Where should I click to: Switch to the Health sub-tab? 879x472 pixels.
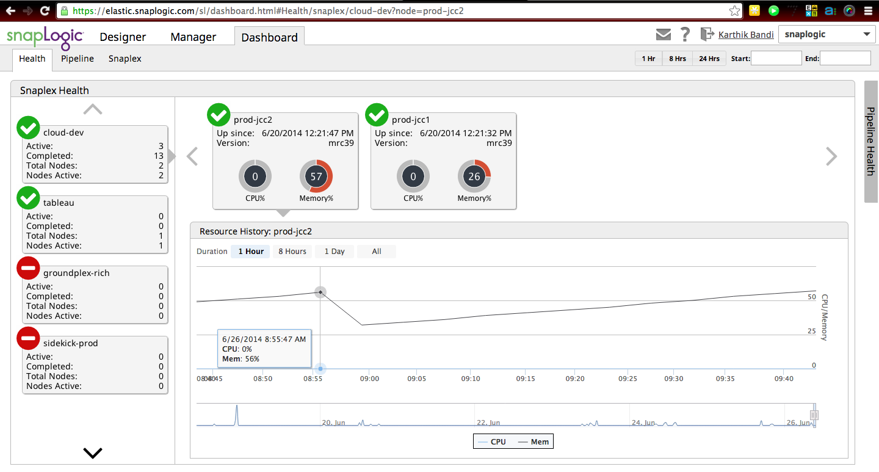[x=32, y=59]
